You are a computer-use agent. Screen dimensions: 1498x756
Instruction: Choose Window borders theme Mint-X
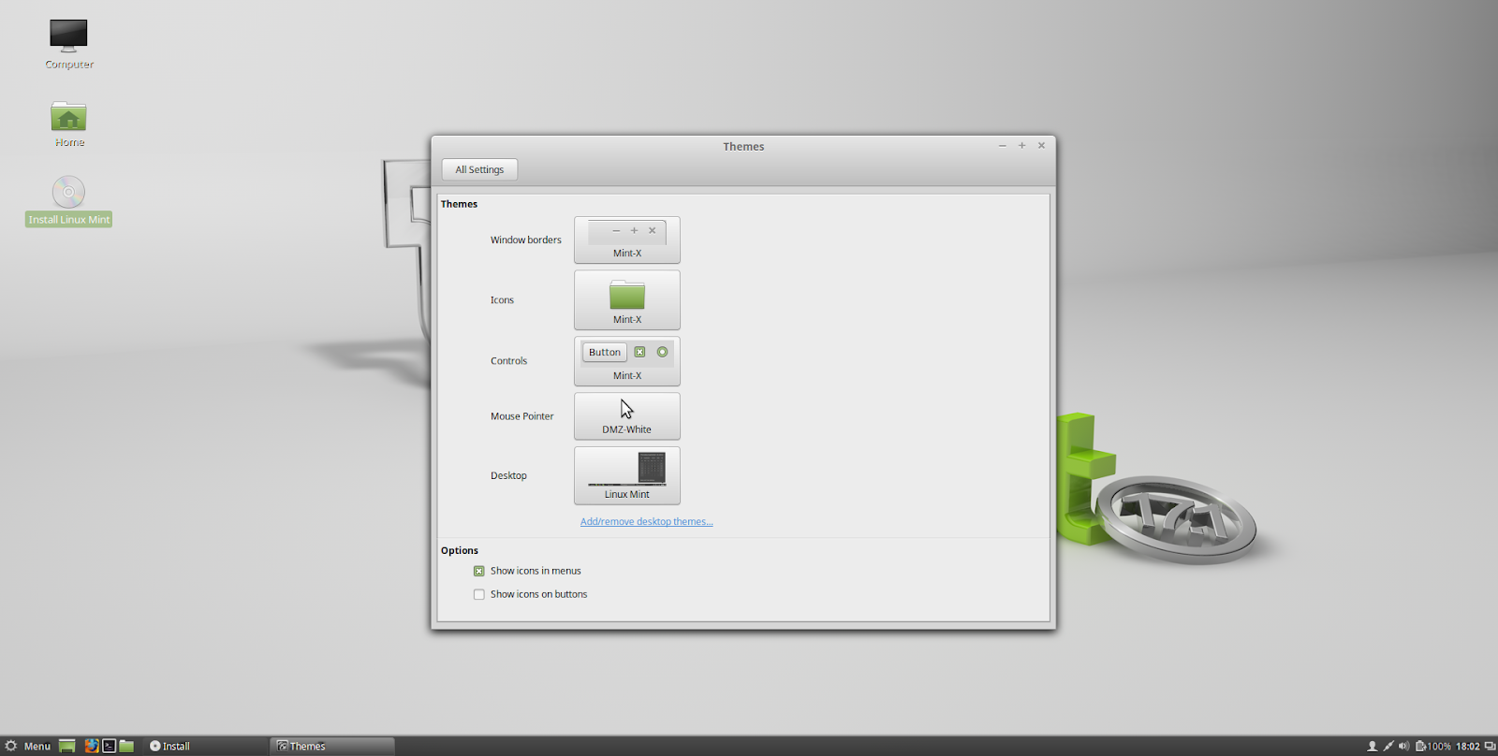coord(626,240)
